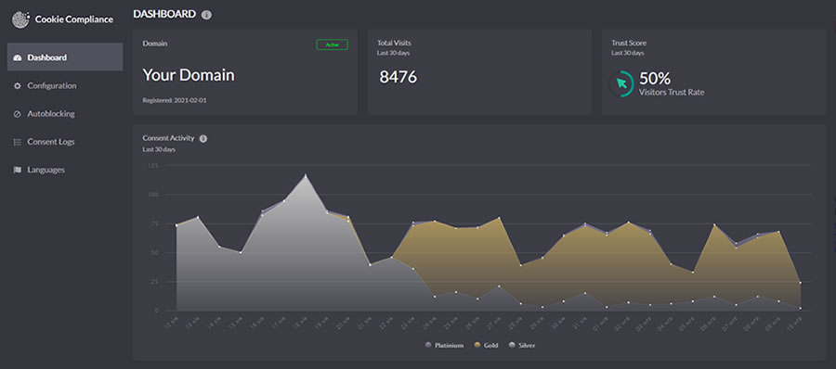
Task: Click the total visits value 8476
Action: pos(398,78)
